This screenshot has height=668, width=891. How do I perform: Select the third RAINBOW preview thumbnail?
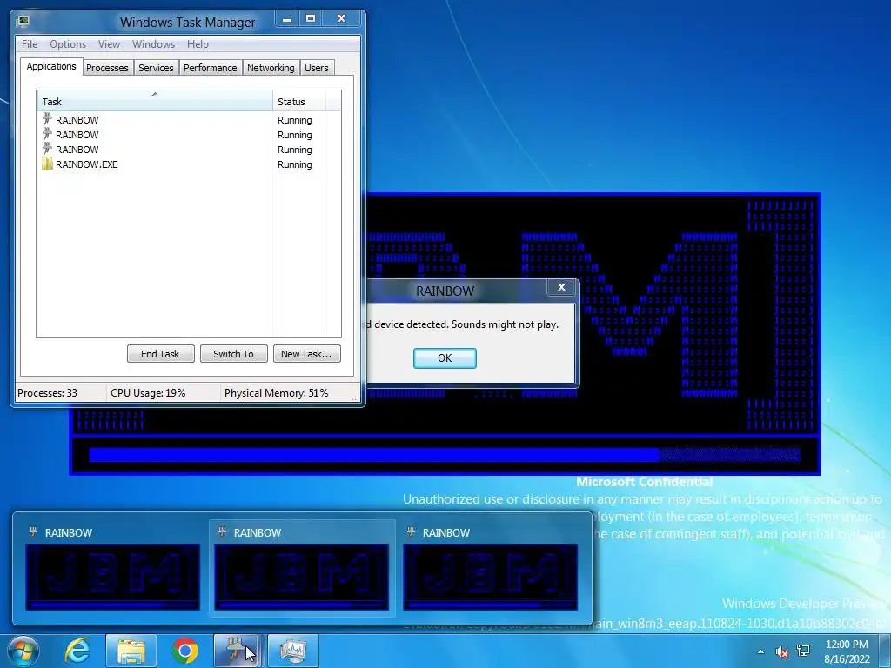pyautogui.click(x=491, y=568)
